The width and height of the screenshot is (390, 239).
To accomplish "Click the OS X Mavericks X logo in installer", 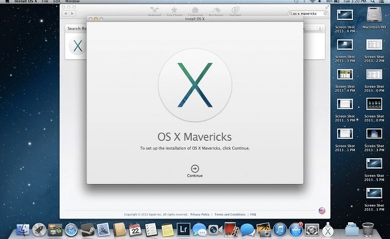I will click(195, 85).
